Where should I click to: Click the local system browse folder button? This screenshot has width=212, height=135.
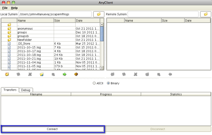[x=99, y=14]
